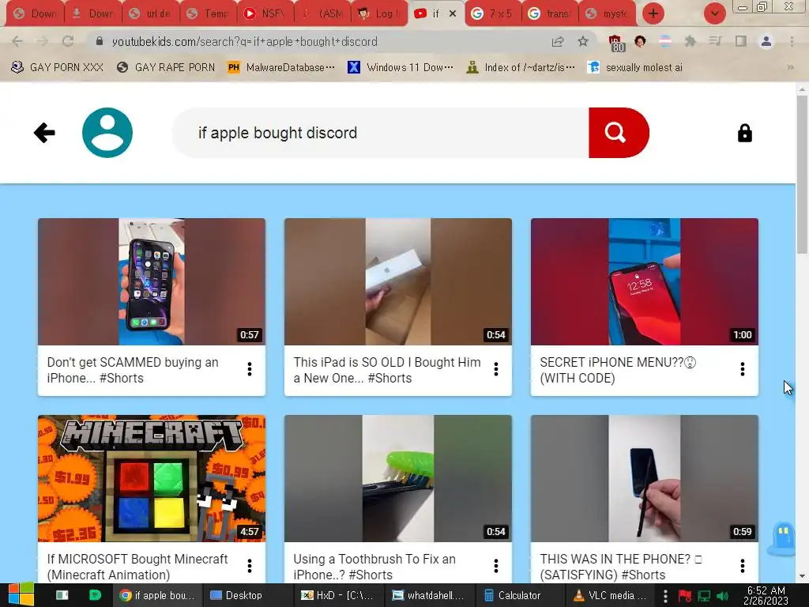Open the "whatdahell" taskbar window
809x607 pixels.
pos(428,596)
